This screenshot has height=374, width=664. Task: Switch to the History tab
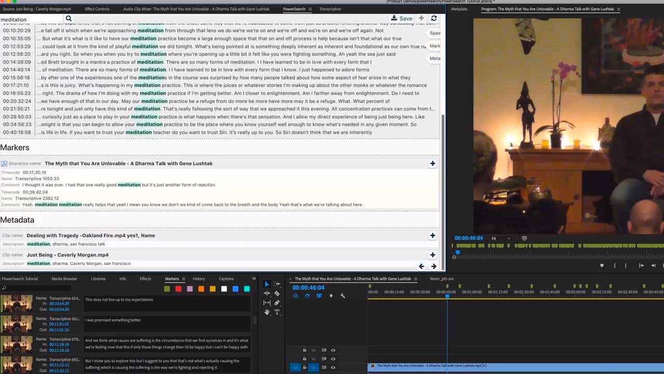coord(199,279)
